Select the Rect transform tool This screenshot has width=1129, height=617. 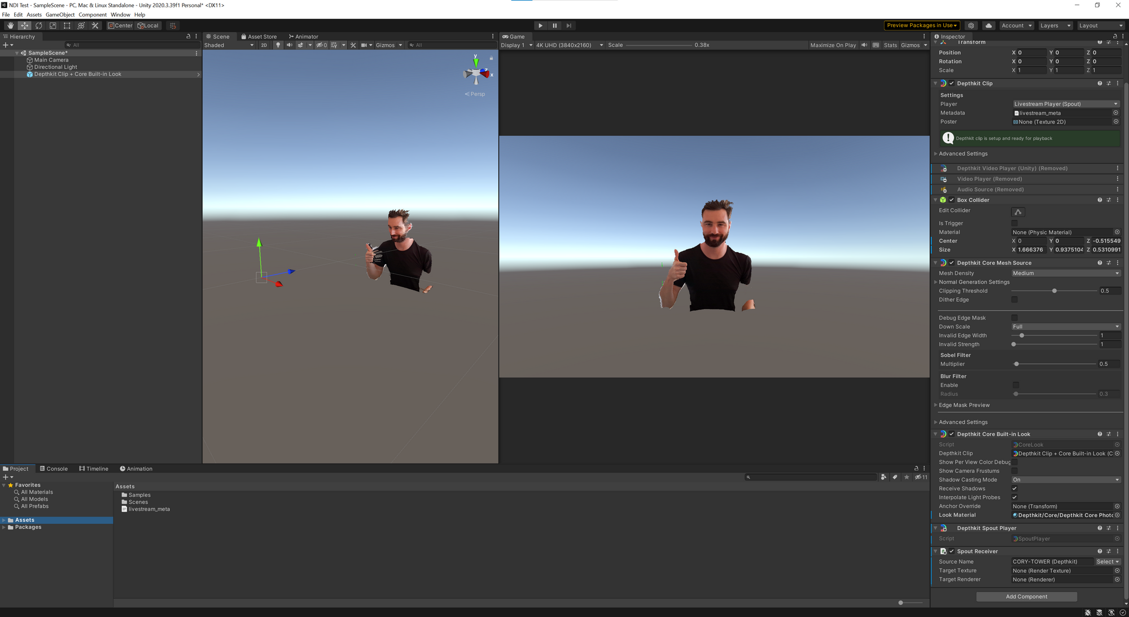click(67, 25)
